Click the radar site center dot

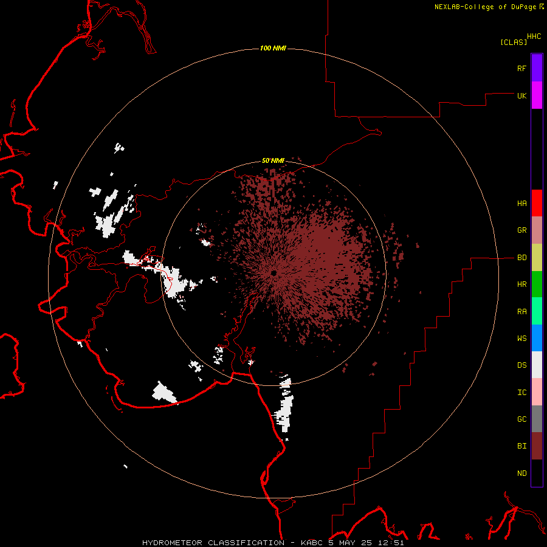coord(274,273)
